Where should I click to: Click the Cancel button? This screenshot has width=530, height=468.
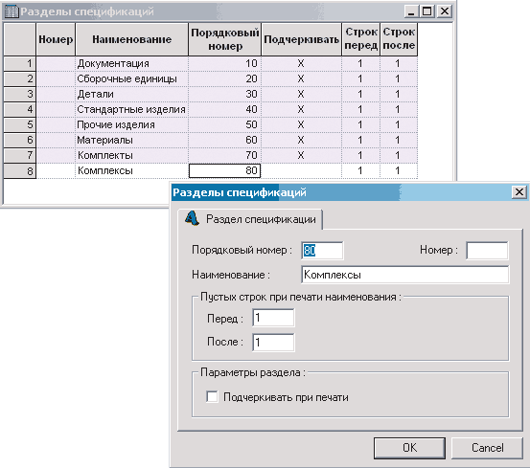pos(488,448)
